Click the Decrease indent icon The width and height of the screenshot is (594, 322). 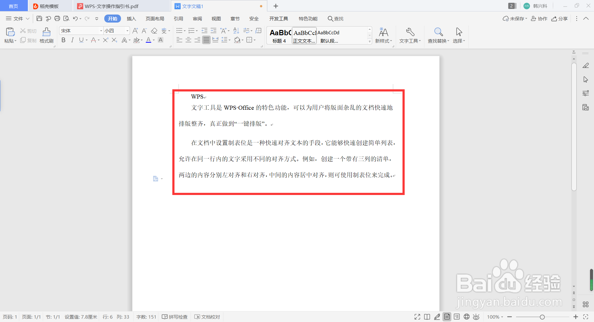pos(204,31)
